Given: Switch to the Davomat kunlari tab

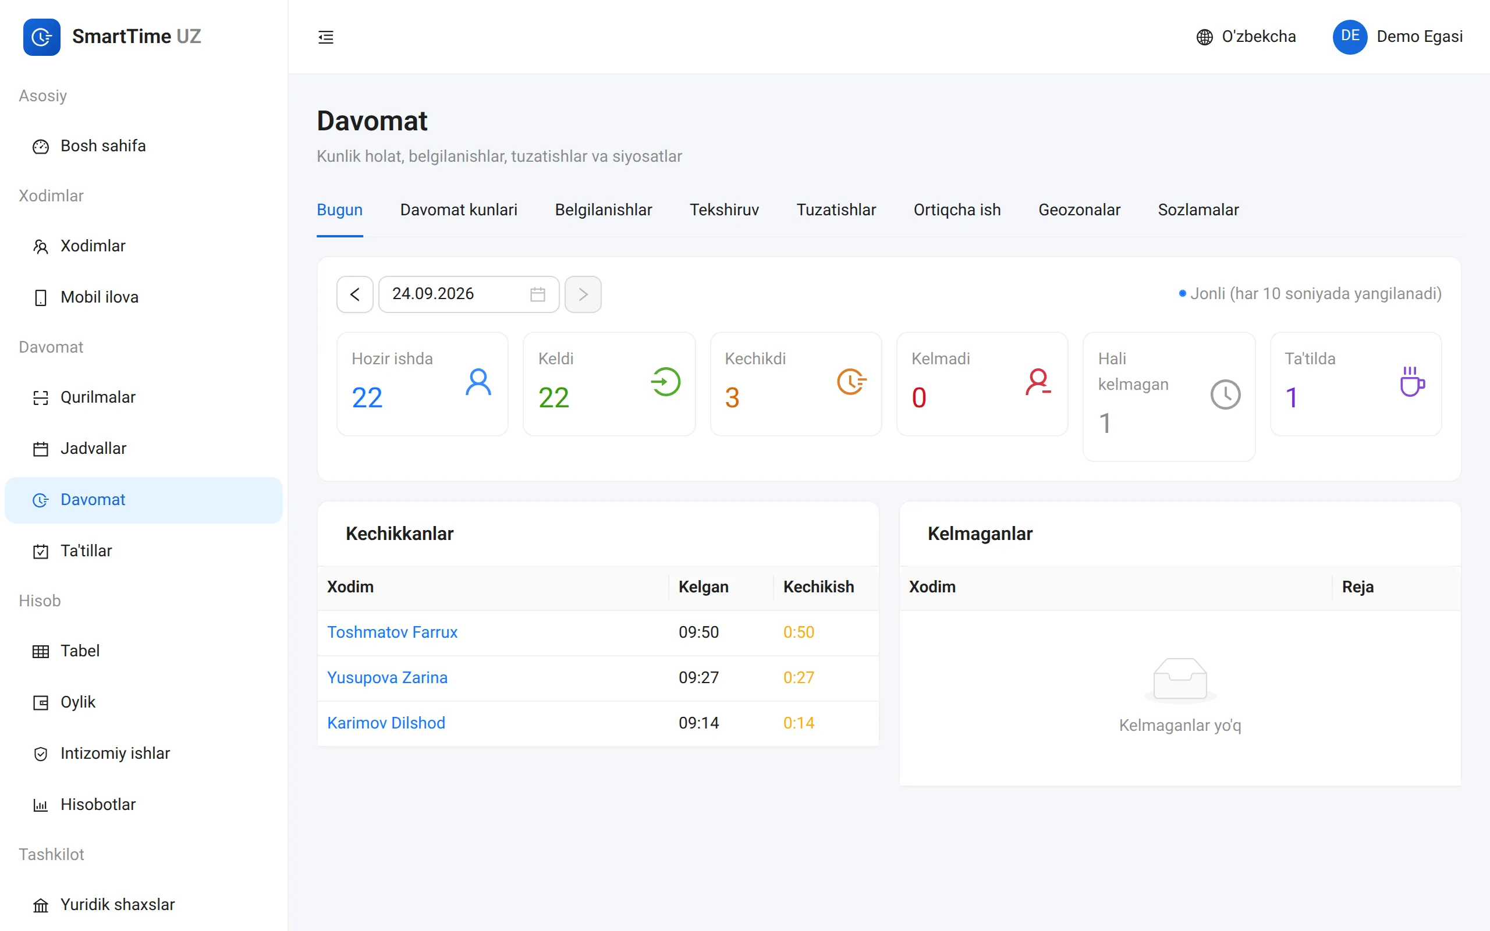Looking at the screenshot, I should (459, 210).
